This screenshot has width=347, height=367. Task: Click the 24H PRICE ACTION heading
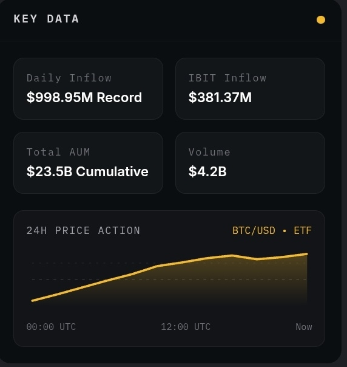83,230
